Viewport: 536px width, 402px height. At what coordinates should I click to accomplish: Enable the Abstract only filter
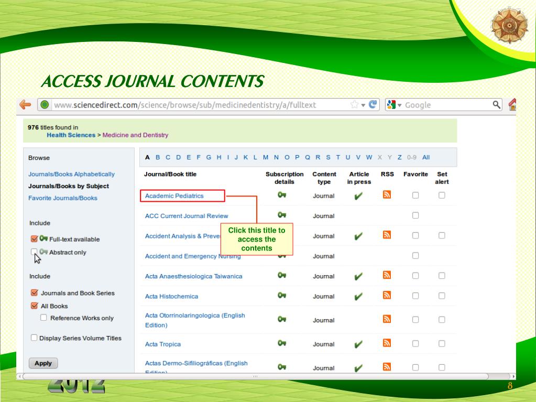pyautogui.click(x=34, y=252)
